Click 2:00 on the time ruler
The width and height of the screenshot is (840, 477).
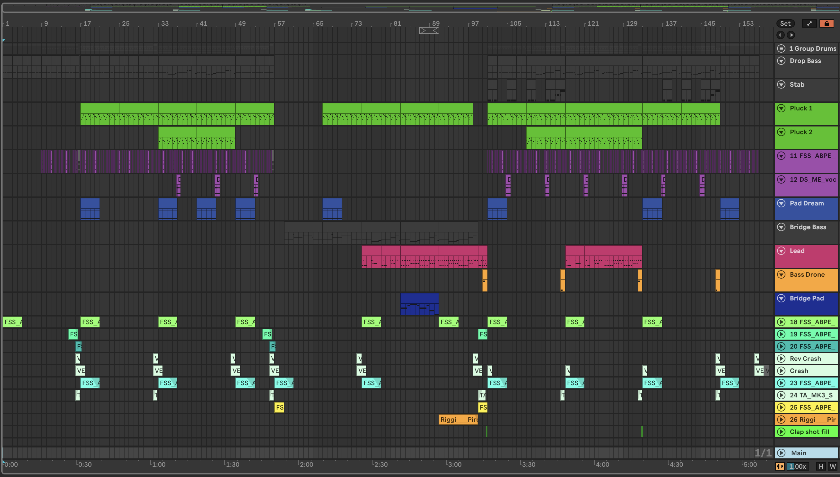tap(306, 464)
